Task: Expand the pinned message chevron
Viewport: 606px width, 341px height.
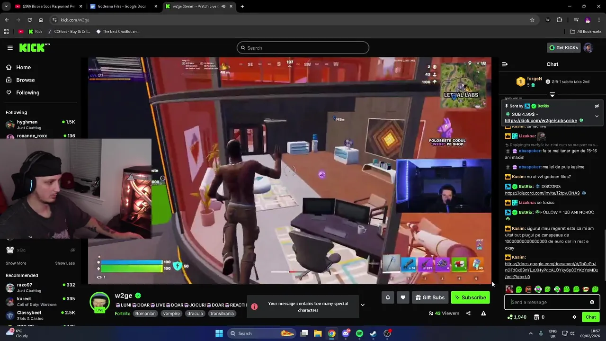Action: point(597,116)
